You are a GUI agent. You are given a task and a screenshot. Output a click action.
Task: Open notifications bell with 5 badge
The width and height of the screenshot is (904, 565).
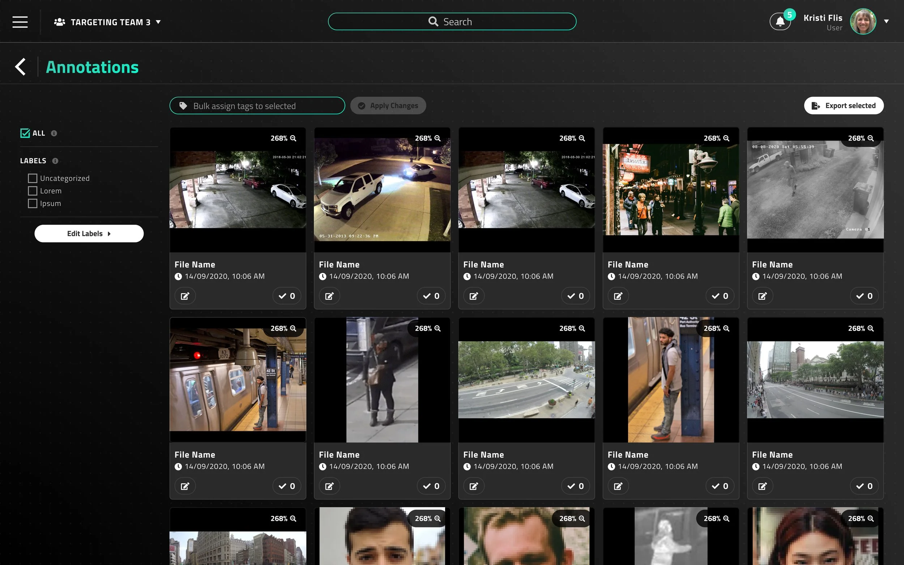(780, 22)
